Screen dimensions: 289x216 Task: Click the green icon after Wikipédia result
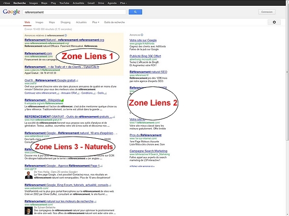[62, 100]
